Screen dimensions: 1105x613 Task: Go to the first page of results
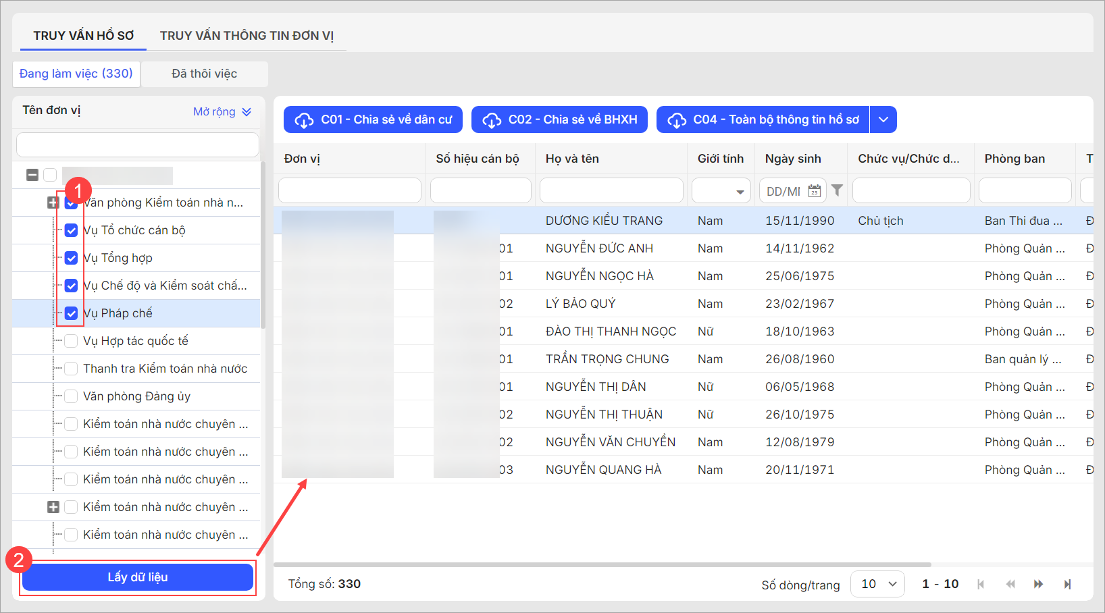[x=981, y=584]
